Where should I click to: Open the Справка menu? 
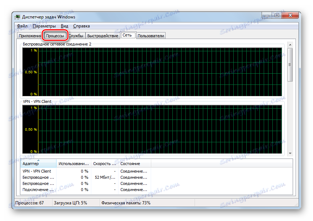82,26
